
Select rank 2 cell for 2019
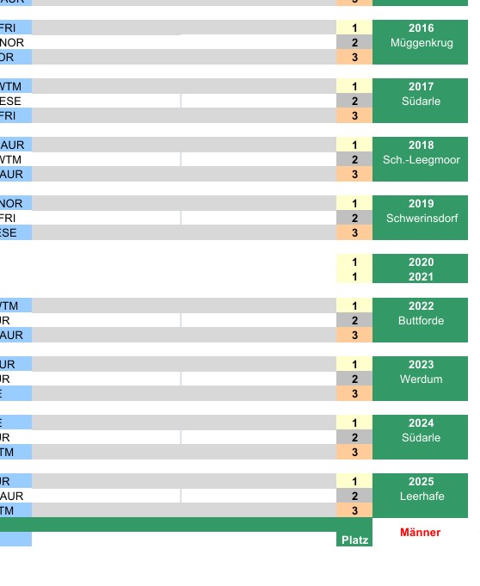[354, 218]
